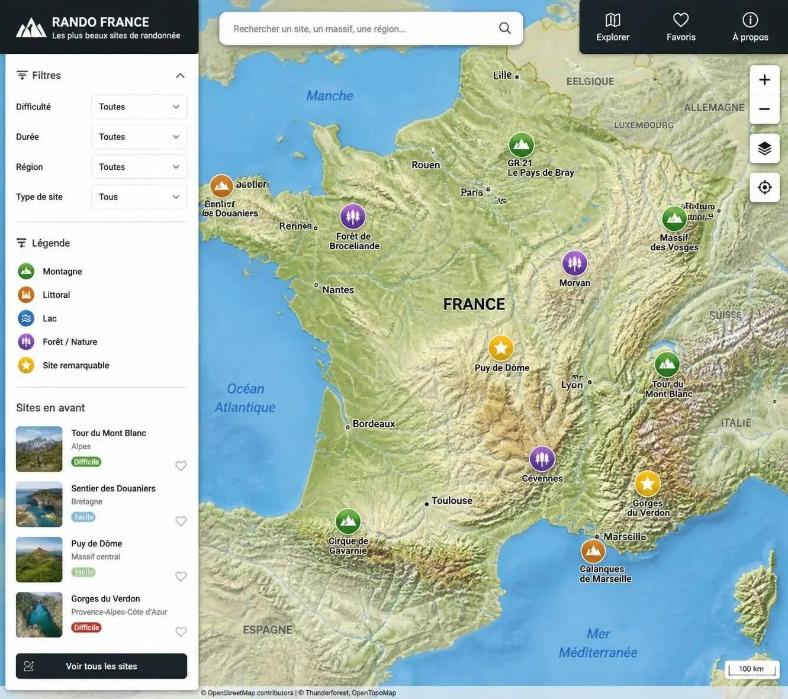788x699 pixels.
Task: Click the Toulouse city label on map
Action: coord(452,501)
